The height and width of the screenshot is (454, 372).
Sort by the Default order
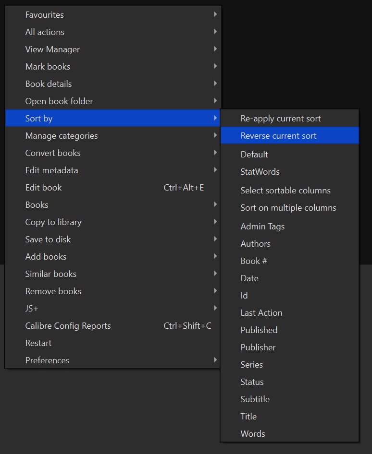tap(254, 155)
